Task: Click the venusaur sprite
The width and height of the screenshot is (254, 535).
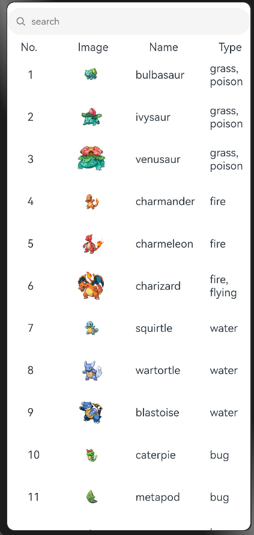Action: point(91,158)
